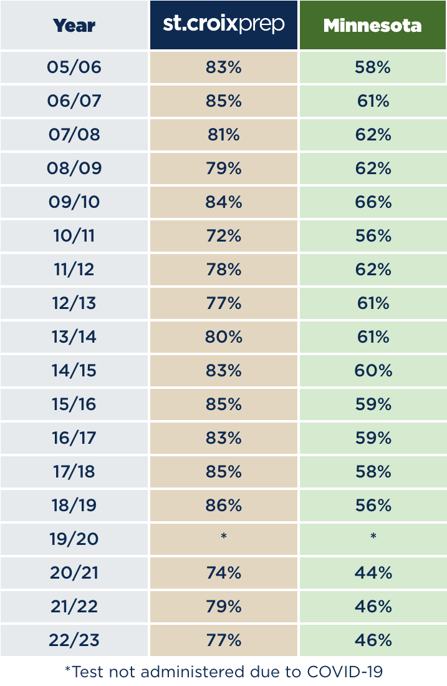Click Minnesota 44% in 20/21 row

pos(373,573)
